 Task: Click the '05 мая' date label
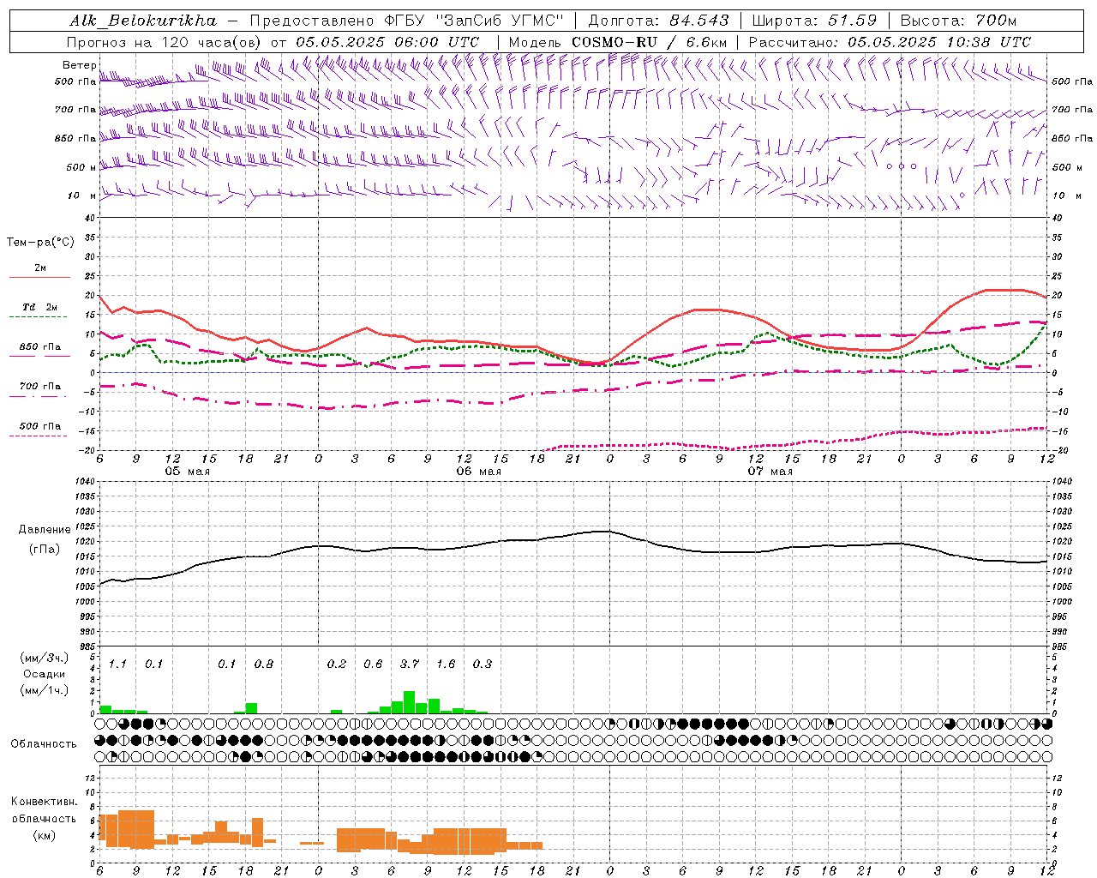188,472
